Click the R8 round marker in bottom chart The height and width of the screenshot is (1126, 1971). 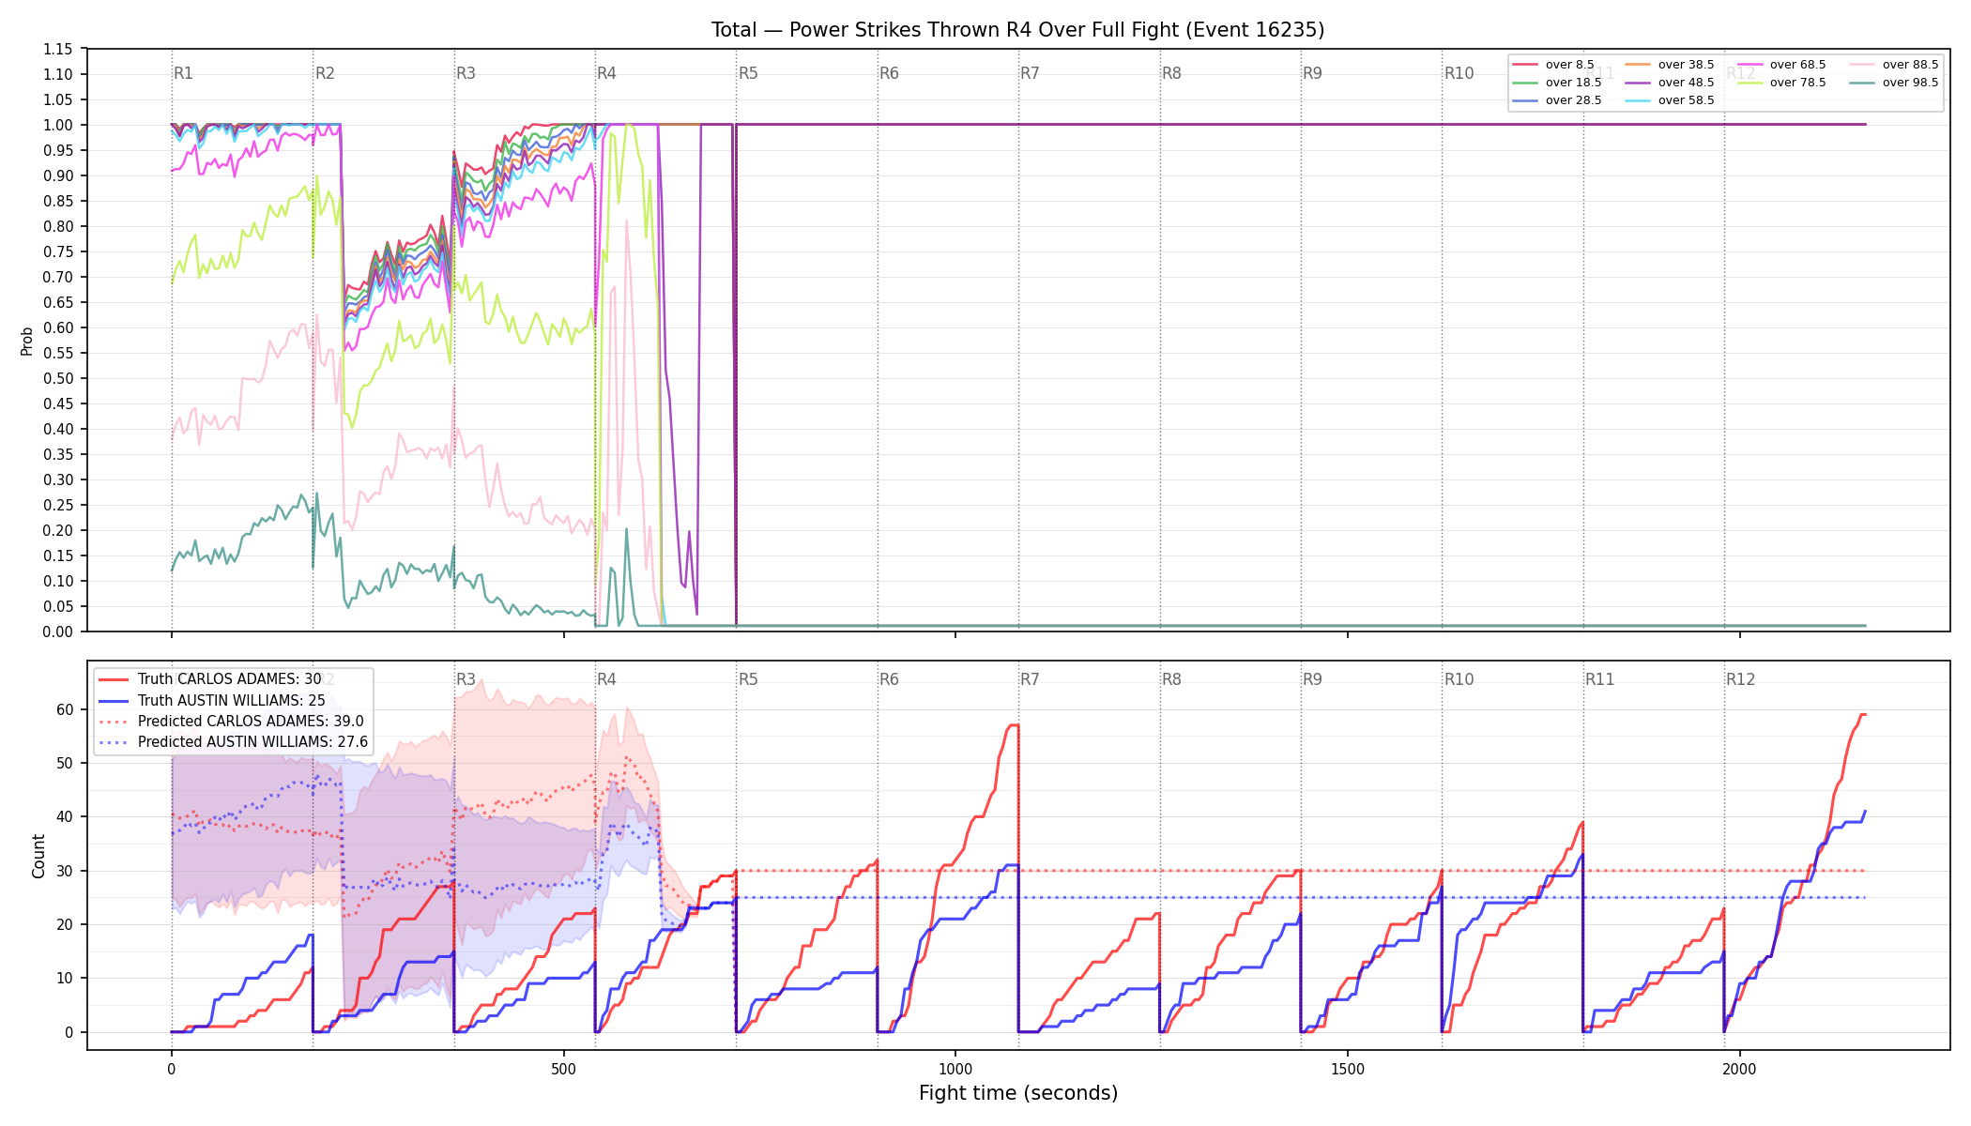coord(1171,679)
